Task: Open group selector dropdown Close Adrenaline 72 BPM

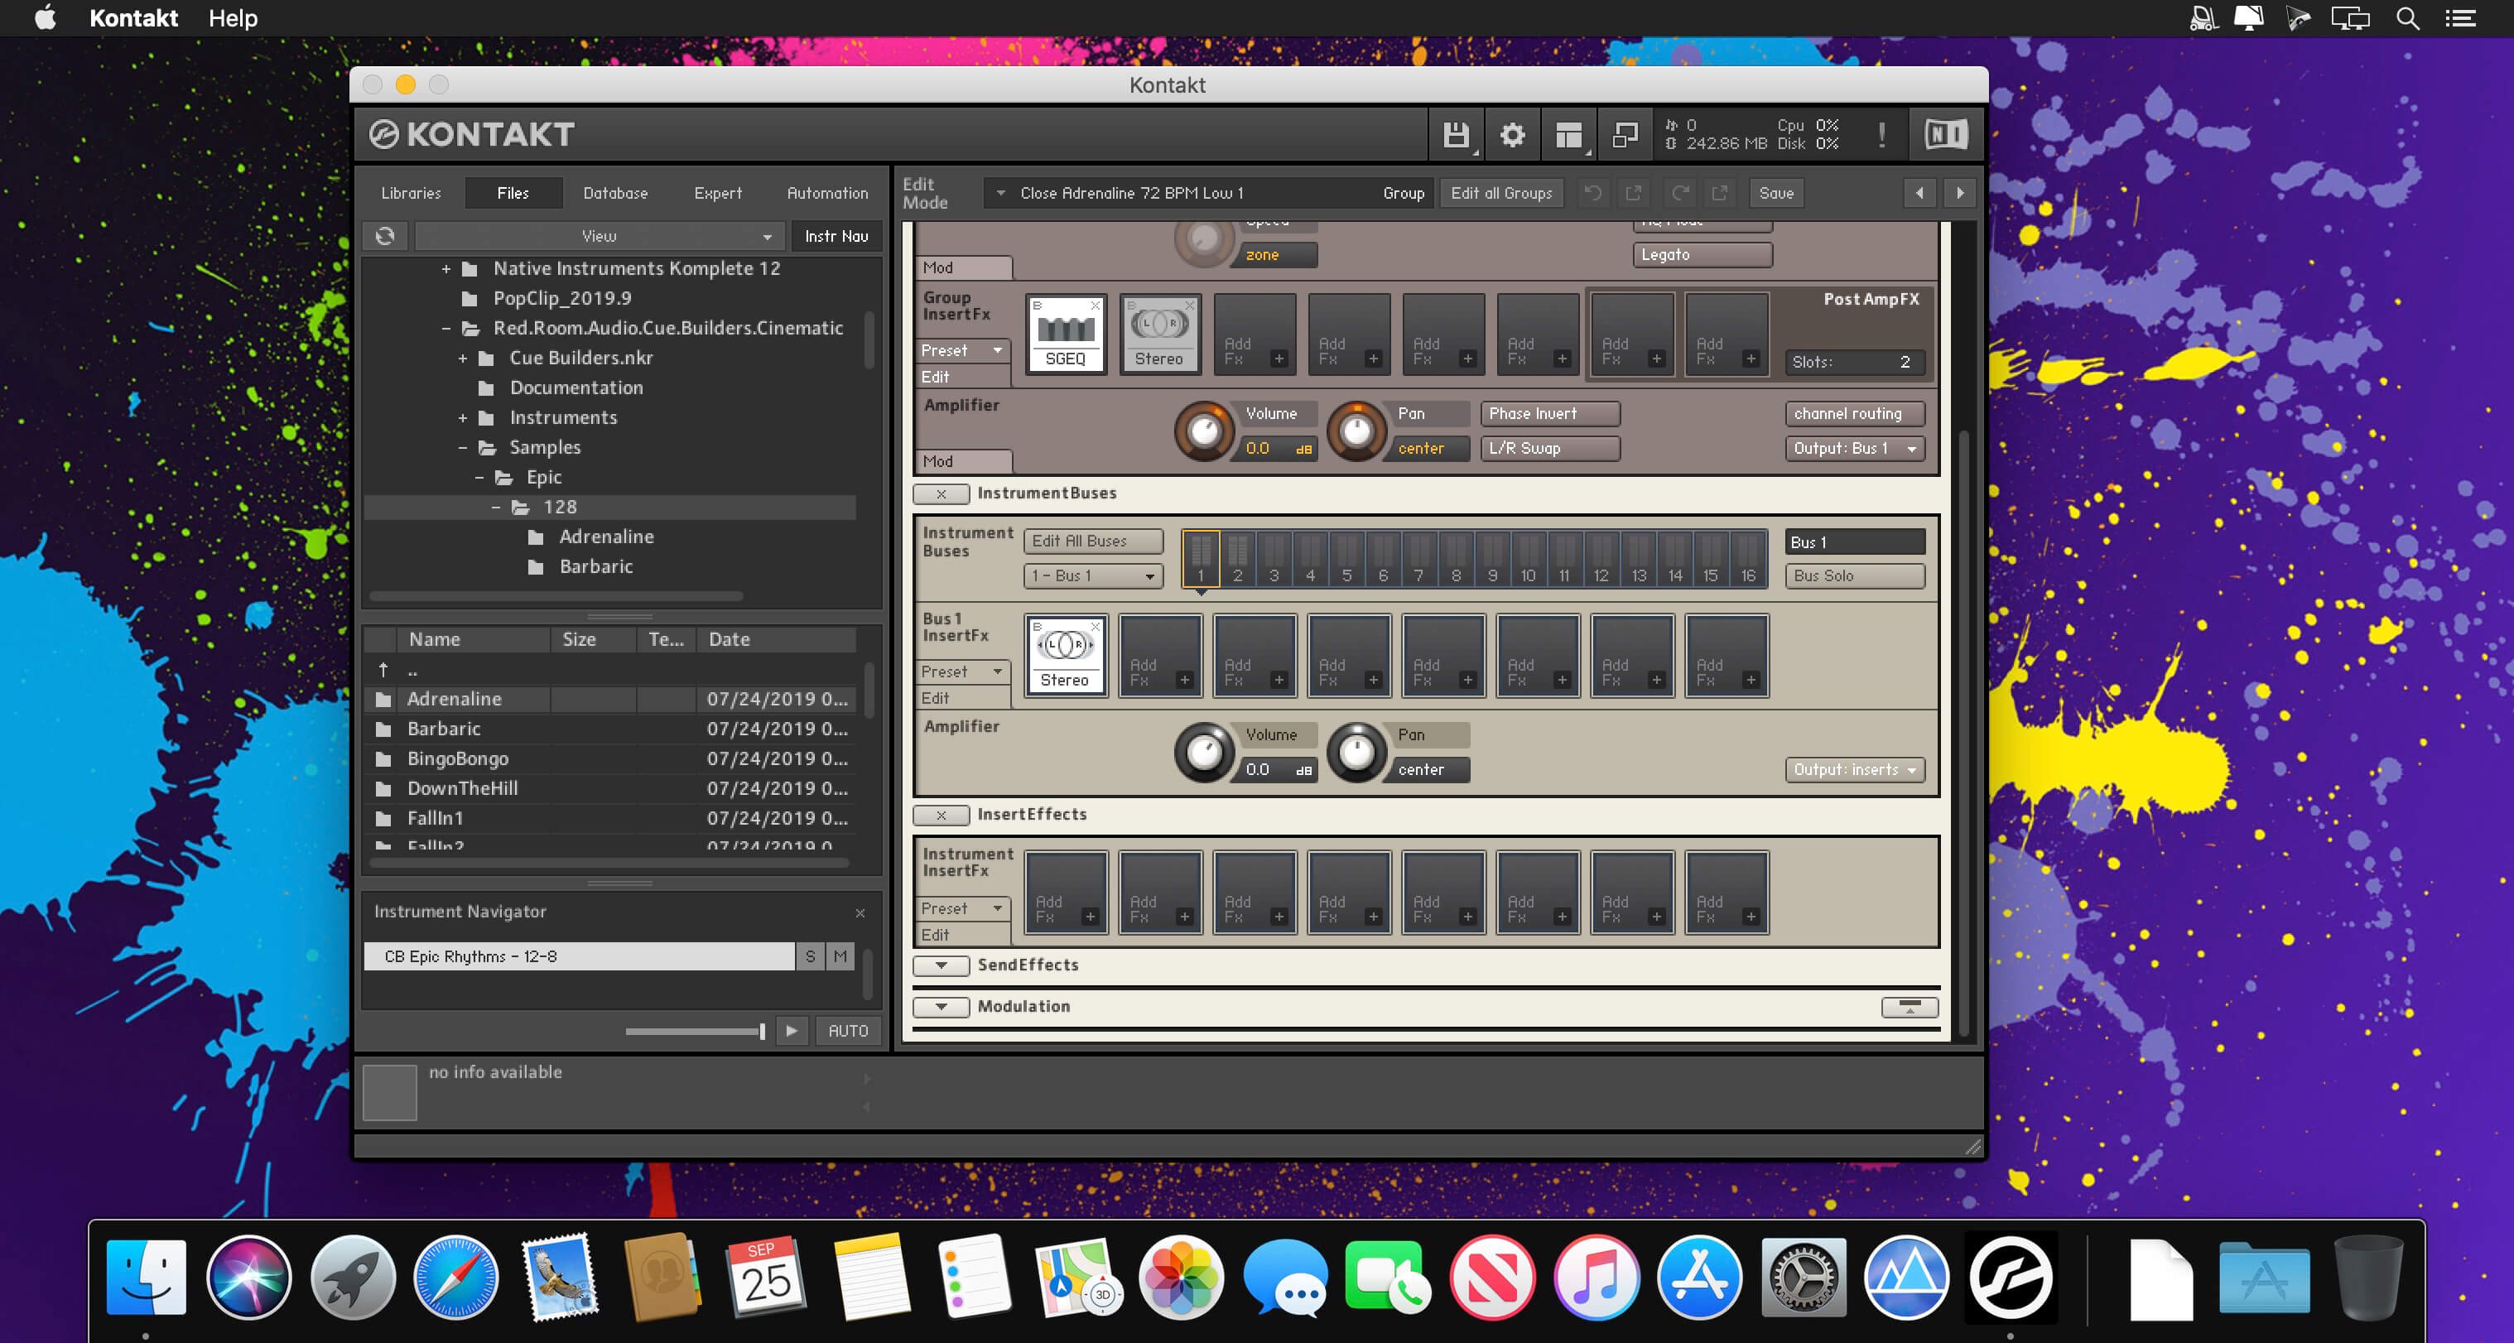Action: [1208, 193]
